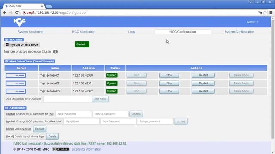
Task: Click Synced status of mgc-server-01
Action: pyautogui.click(x=112, y=75)
